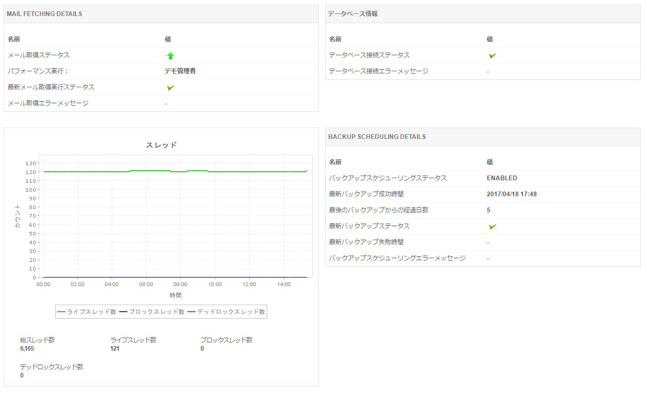Click the デモ管理者 performance value

(x=180, y=71)
